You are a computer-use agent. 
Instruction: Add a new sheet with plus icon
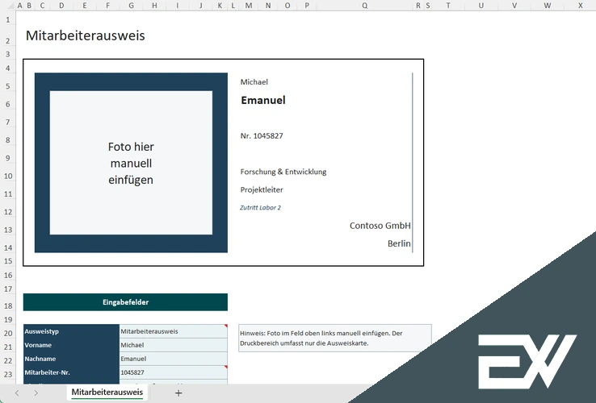click(178, 393)
